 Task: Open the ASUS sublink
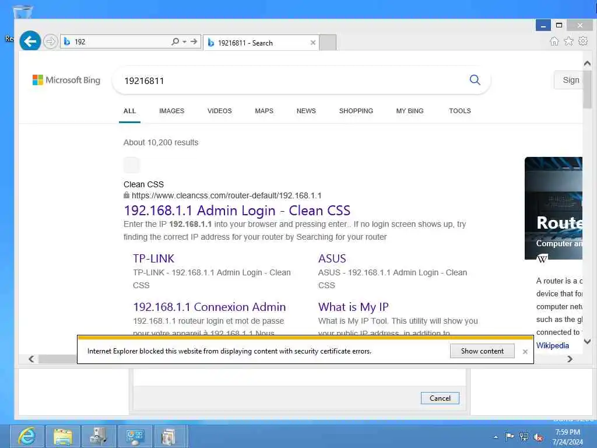click(x=332, y=258)
